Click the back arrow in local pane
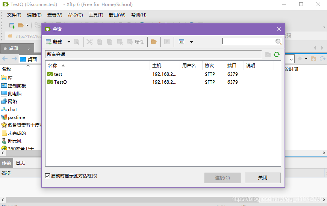Image resolution: width=327 pixels, height=206 pixels. click(x=5, y=59)
